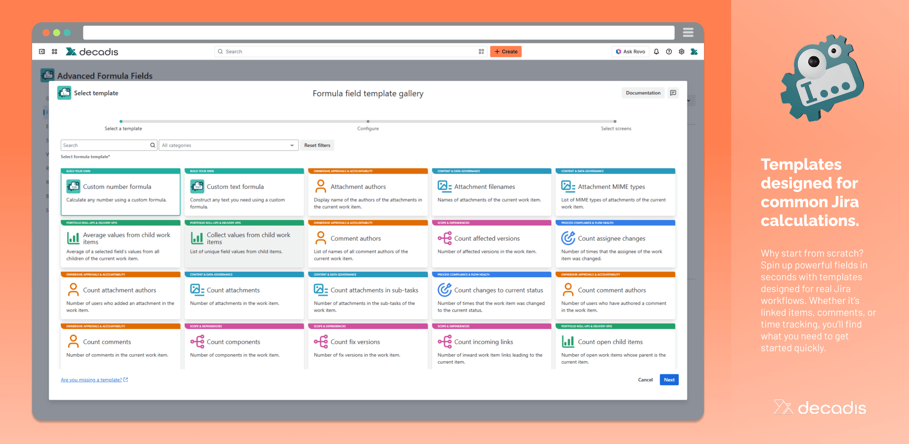Open the app switcher grid icon

(55, 52)
